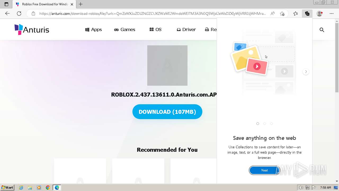The height and width of the screenshot is (191, 339).
Task: Open Read aloud icon in address bar
Action: [x=273, y=14]
